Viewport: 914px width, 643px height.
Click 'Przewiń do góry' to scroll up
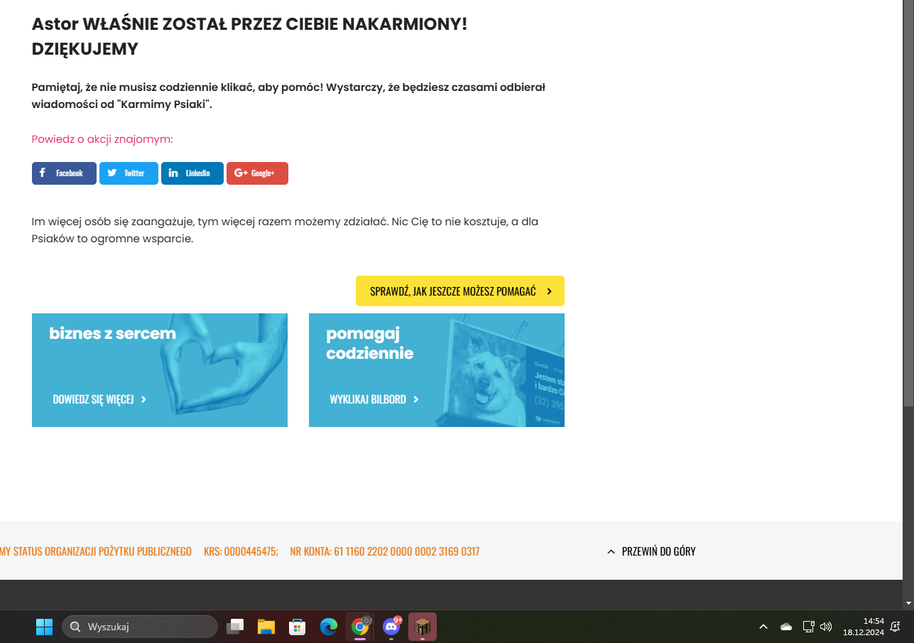[x=651, y=551]
